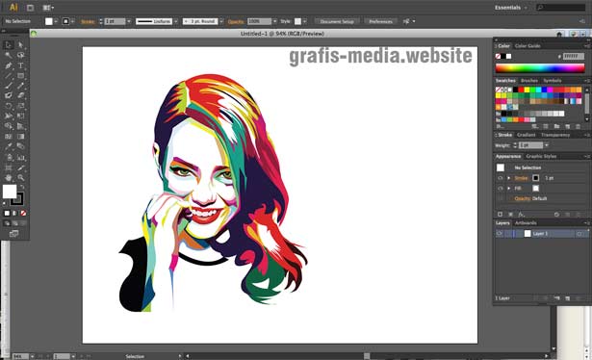Select the Rectangle tool
This screenshot has height=360, width=592.
[21, 75]
